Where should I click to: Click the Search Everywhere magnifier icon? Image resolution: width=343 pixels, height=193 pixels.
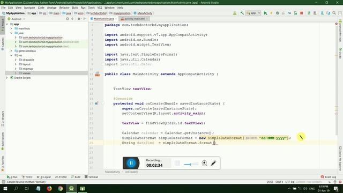[x=334, y=13]
